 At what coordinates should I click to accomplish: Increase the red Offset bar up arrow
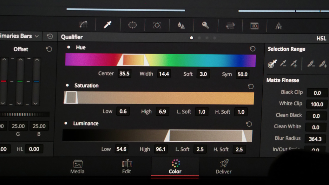tap(4, 60)
